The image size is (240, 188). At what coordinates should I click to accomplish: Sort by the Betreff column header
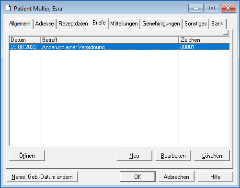[x=110, y=40]
